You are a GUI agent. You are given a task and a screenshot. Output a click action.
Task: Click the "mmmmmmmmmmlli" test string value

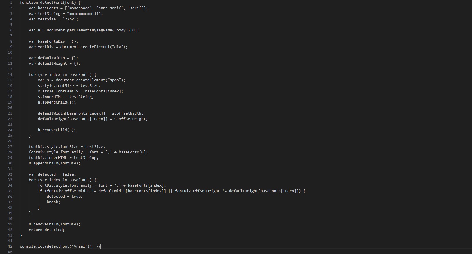point(84,13)
